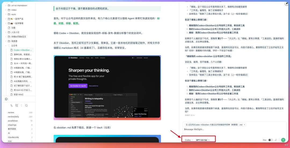This screenshot has width=290, height=148.
Task: Click folder icon of 一起学产品
Action: 9,19
